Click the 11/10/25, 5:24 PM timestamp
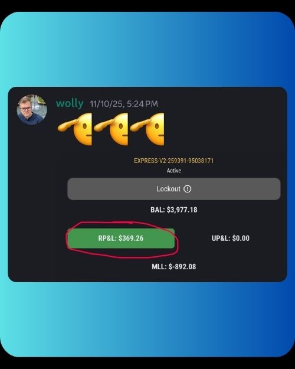 124,104
